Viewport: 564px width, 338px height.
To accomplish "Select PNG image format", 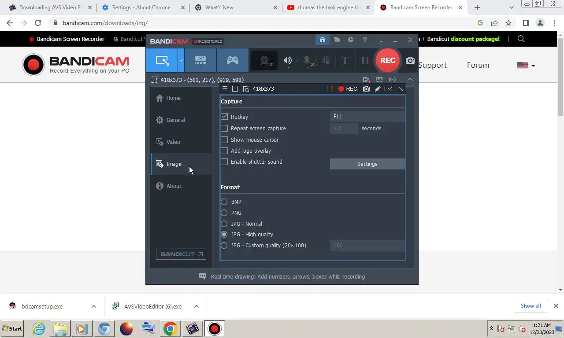I will (x=224, y=213).
